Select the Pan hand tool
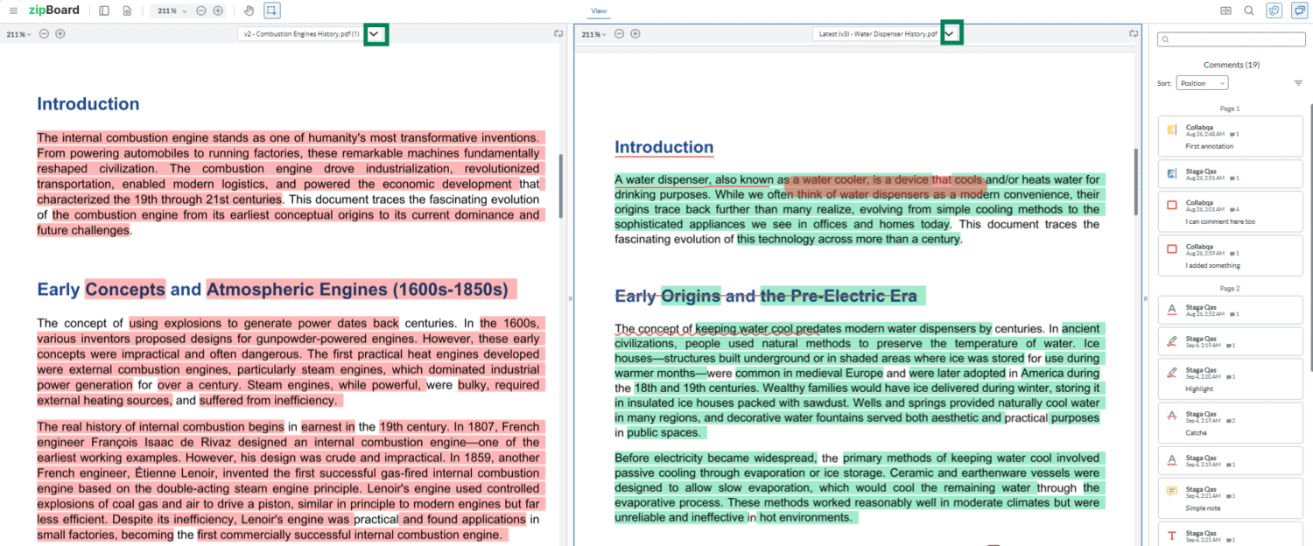Screen dimensions: 1313x546 coord(249,10)
